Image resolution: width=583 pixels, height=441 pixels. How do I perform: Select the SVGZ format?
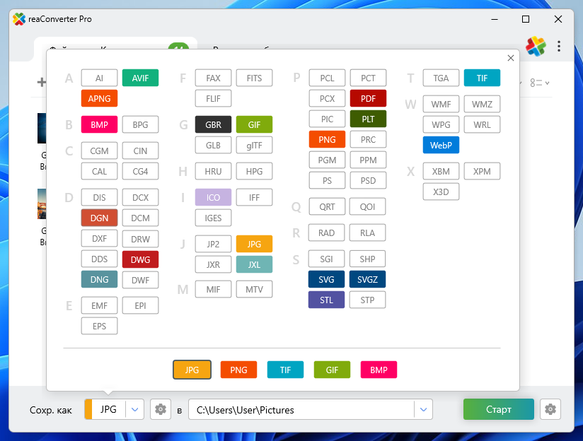(367, 279)
